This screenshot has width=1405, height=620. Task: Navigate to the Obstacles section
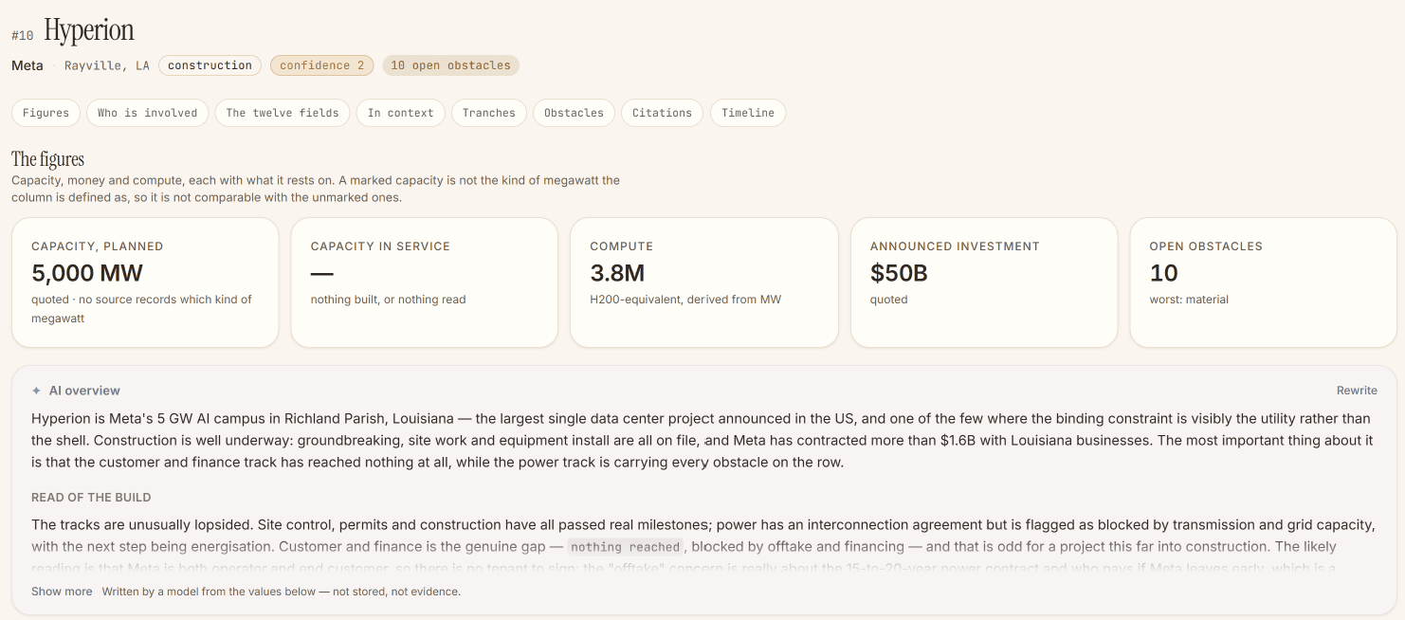(x=574, y=113)
